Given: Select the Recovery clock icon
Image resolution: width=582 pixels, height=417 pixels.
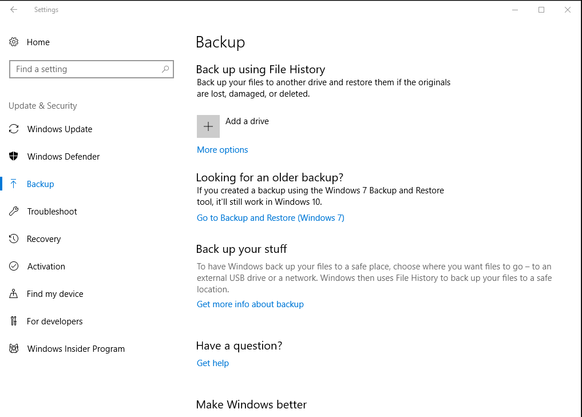Looking at the screenshot, I should [14, 239].
